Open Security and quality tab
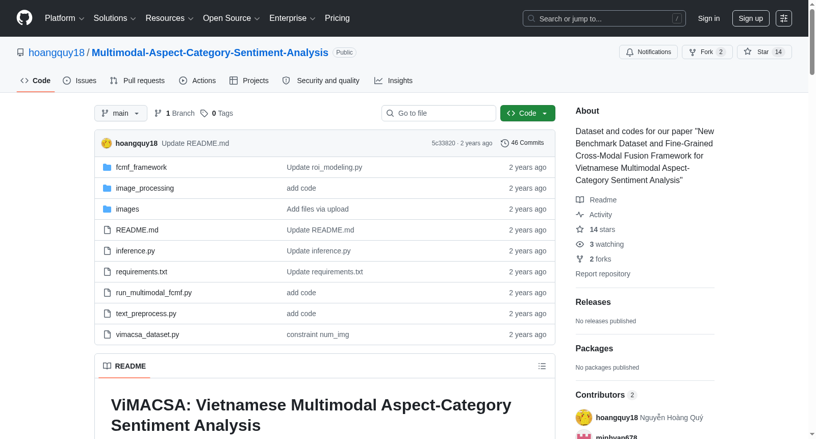Viewport: 816px width, 439px height. pyautogui.click(x=321, y=81)
